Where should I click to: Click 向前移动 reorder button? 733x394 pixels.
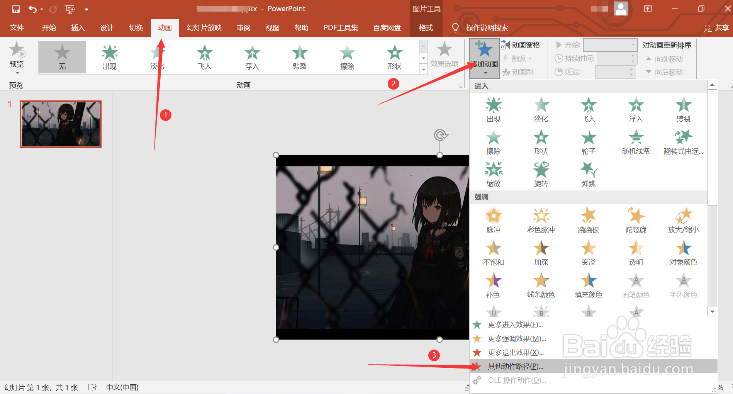(x=664, y=59)
